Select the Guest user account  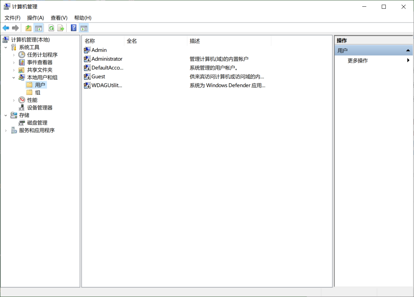coord(98,77)
